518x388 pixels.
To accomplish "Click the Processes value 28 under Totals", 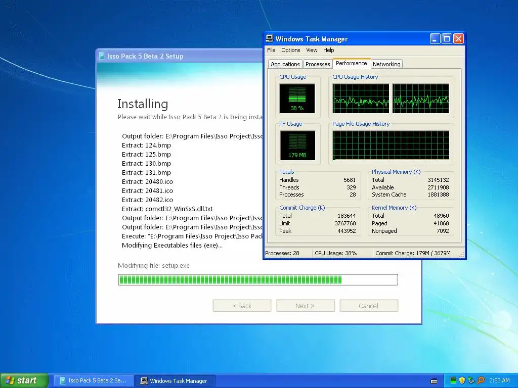I will click(x=353, y=195).
